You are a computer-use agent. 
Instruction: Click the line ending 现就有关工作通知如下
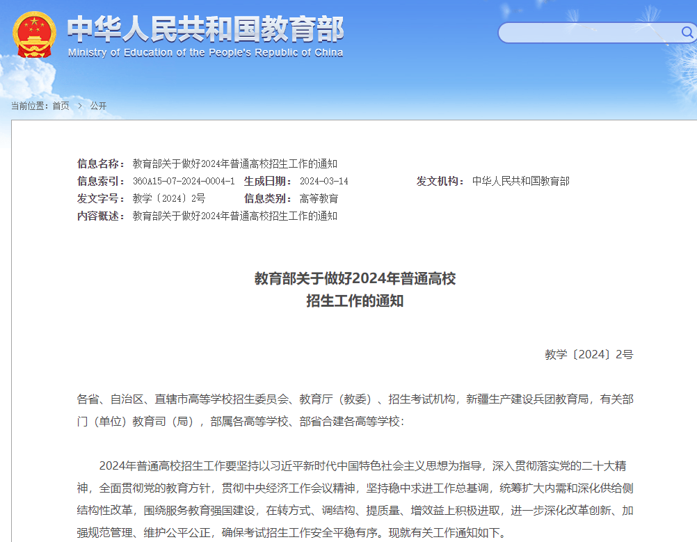tap(291, 533)
